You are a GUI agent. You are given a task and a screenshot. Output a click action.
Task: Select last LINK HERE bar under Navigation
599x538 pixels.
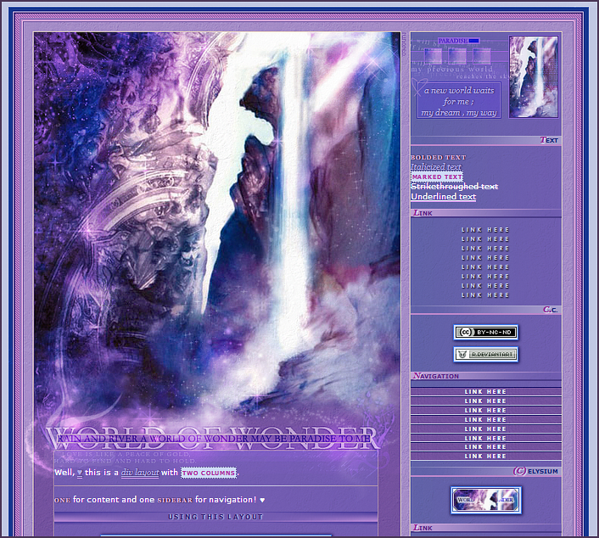pos(485,457)
